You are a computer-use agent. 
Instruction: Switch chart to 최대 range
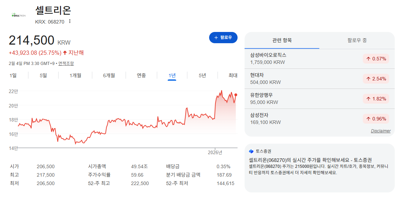[233, 75]
